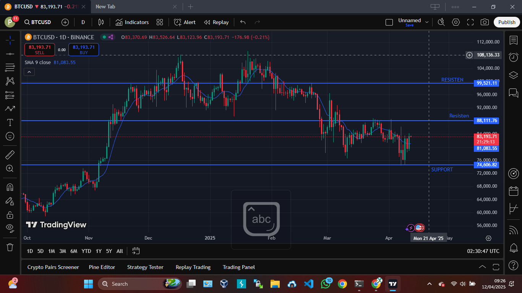
Task: Enter fullscreen mode
Action: click(x=470, y=22)
